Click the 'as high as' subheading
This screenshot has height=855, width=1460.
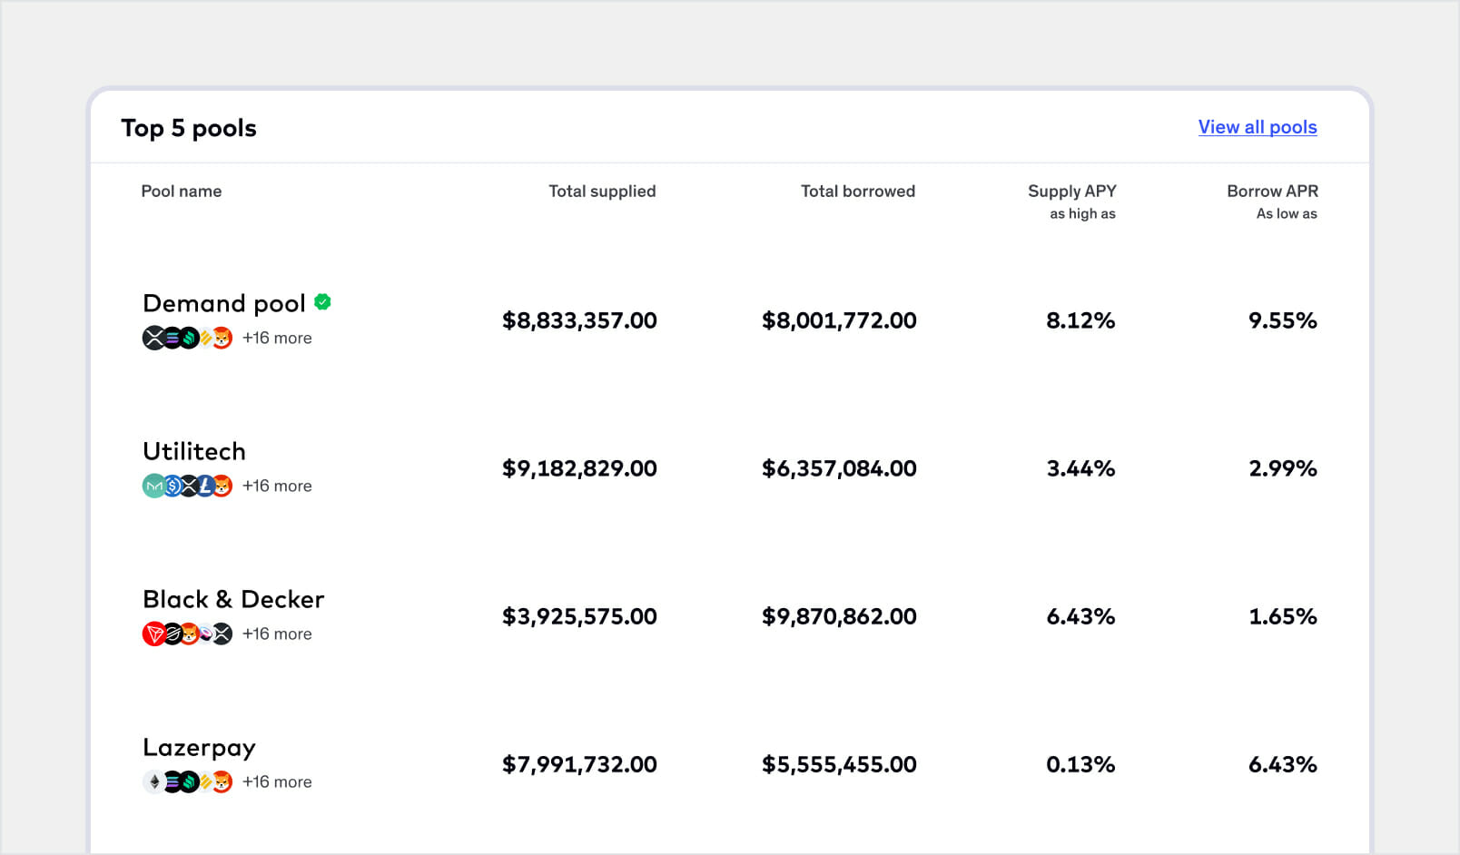(1082, 213)
